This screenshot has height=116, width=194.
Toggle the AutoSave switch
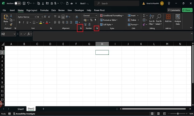pos(18,4)
